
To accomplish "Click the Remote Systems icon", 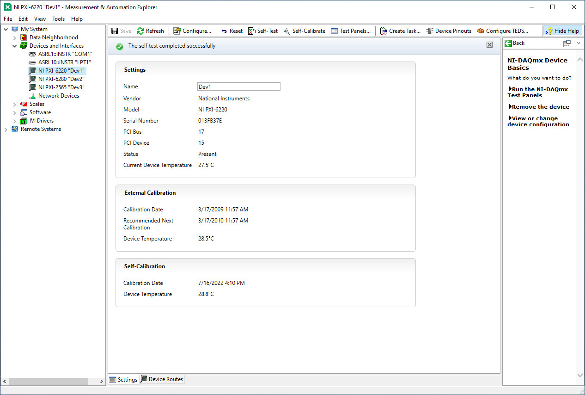I will pos(15,129).
